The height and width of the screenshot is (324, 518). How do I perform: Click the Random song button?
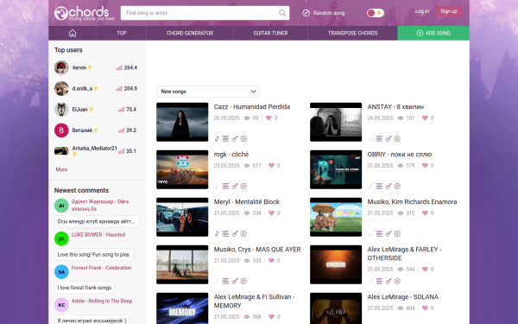[x=324, y=13]
